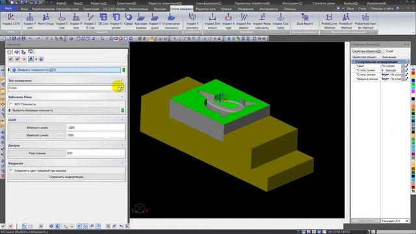Collapse the Reference Plane section
416x234 pixels.
tap(122, 97)
